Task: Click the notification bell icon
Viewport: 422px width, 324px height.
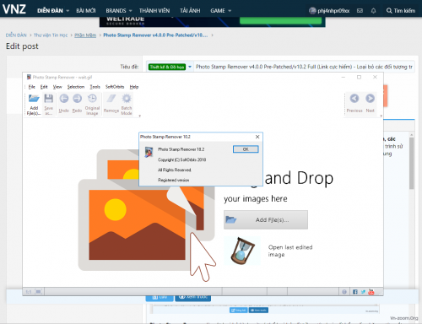Action: point(373,11)
